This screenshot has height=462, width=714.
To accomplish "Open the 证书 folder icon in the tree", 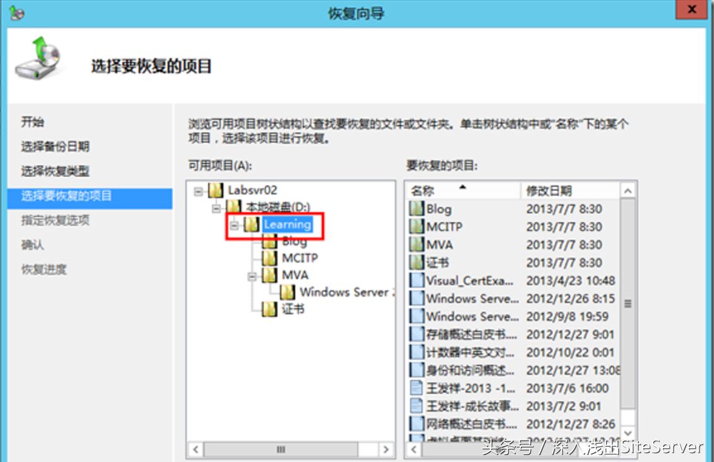I will click(x=267, y=309).
